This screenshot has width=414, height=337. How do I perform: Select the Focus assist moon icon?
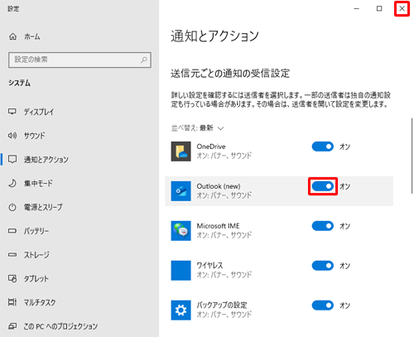[12, 183]
